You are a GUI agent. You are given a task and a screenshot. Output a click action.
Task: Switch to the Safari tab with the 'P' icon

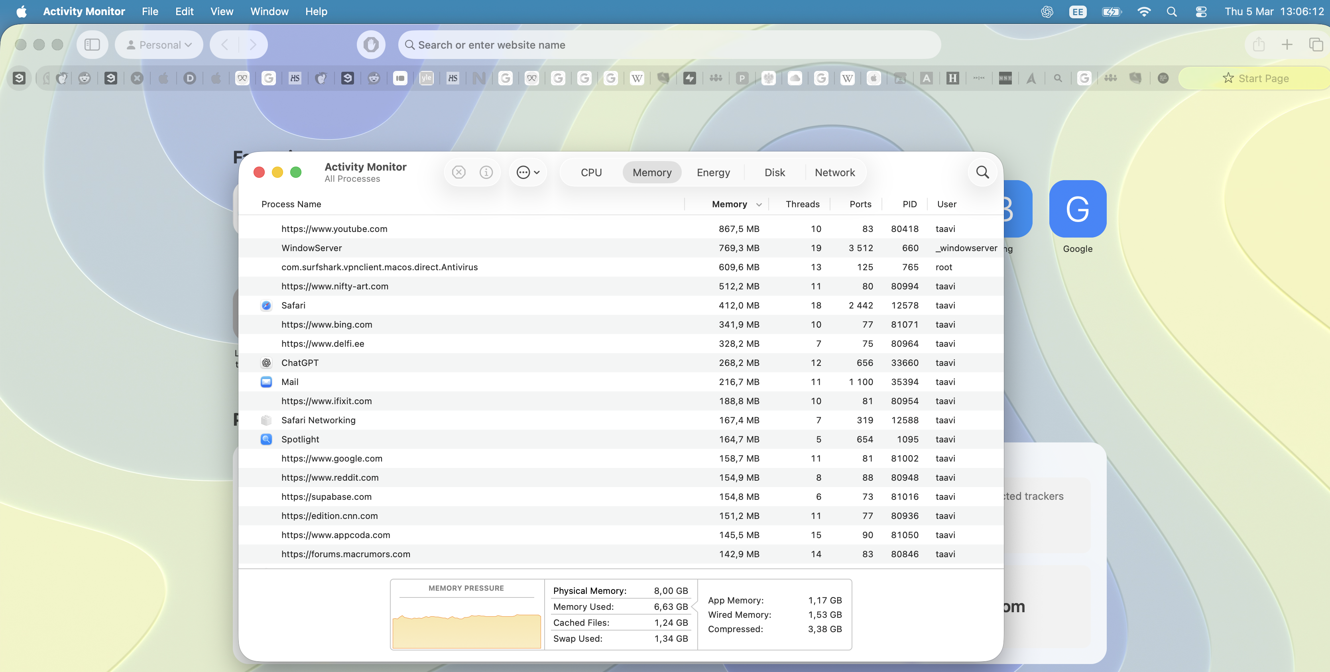742,78
